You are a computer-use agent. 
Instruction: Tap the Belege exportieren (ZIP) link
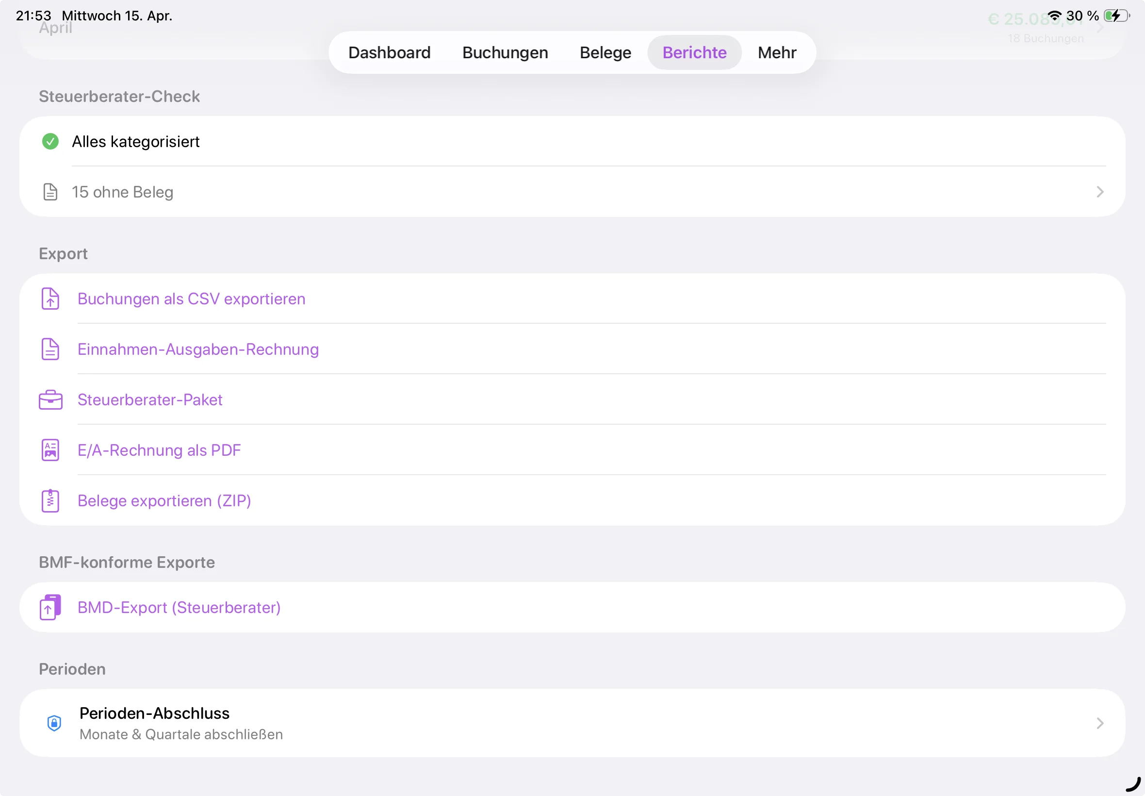pos(164,501)
